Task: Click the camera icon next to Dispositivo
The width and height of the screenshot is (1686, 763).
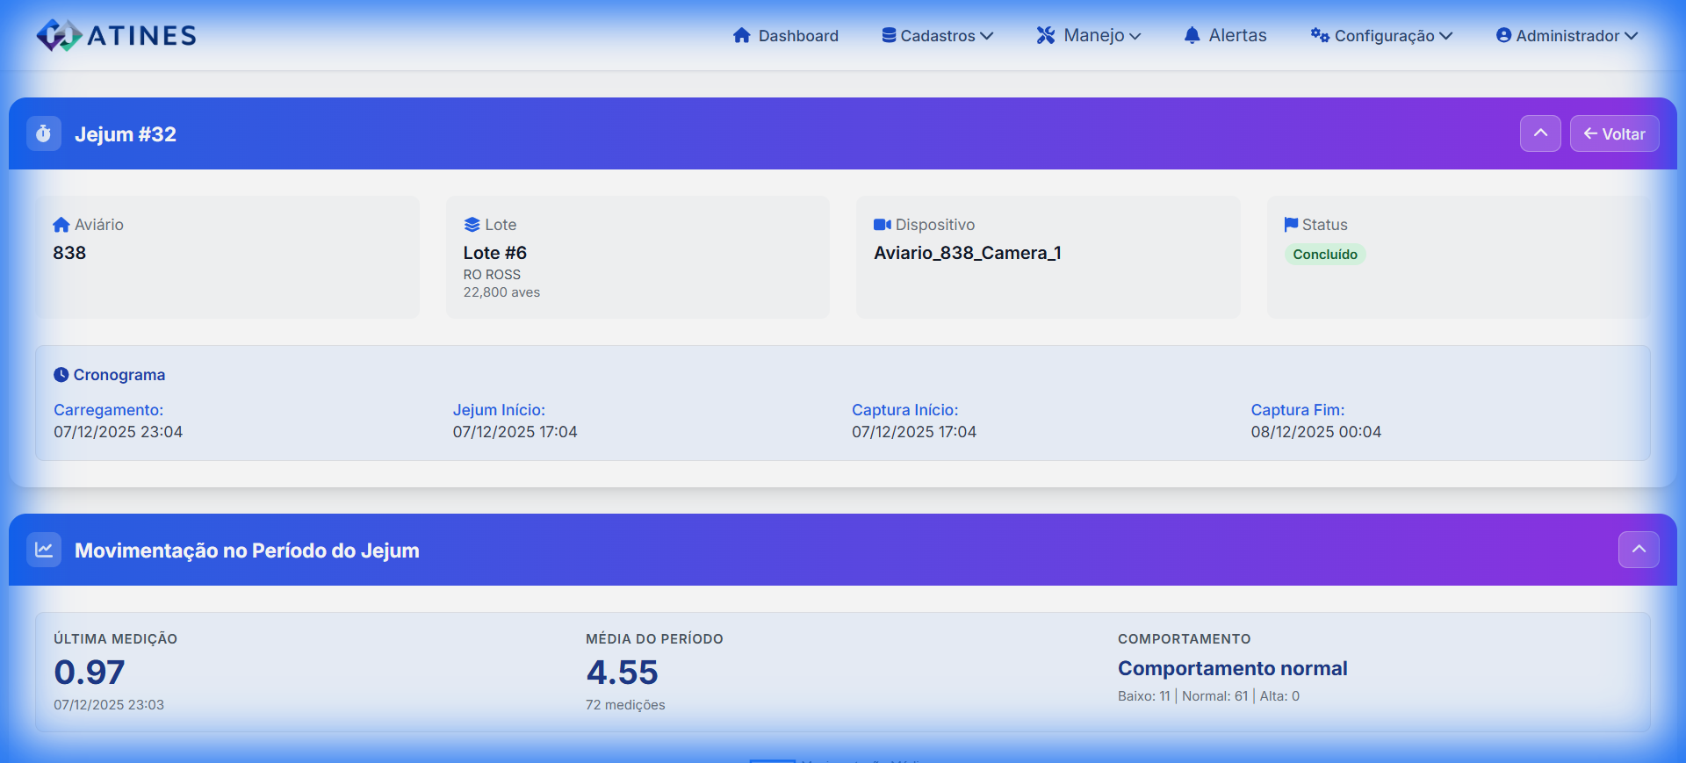Action: (882, 225)
